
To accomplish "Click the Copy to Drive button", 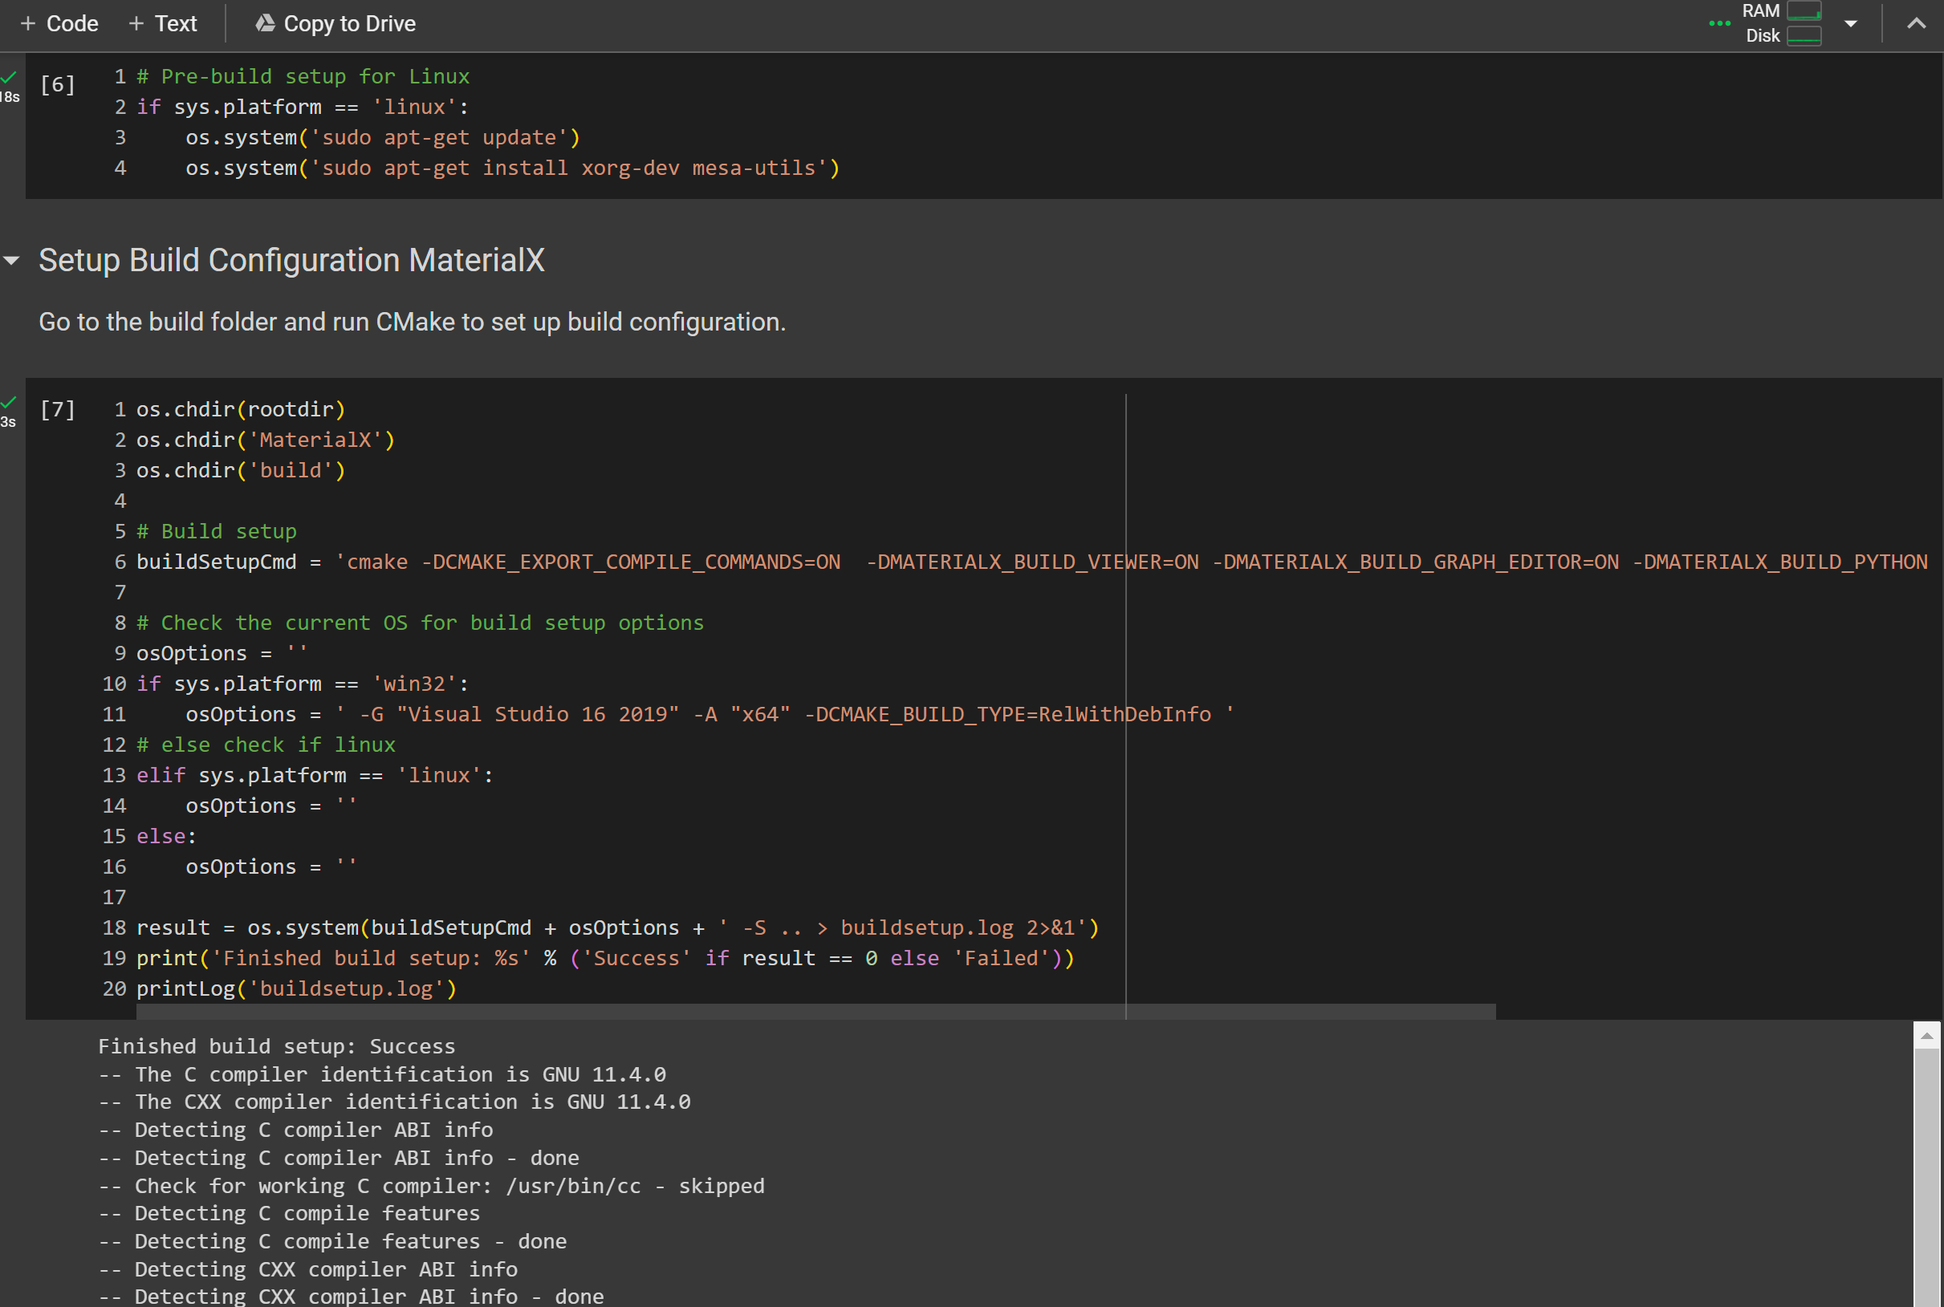I will point(349,23).
